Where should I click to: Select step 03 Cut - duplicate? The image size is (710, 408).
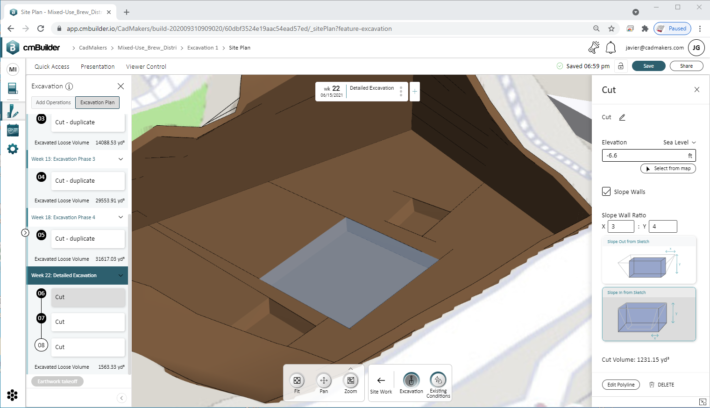[x=88, y=122]
